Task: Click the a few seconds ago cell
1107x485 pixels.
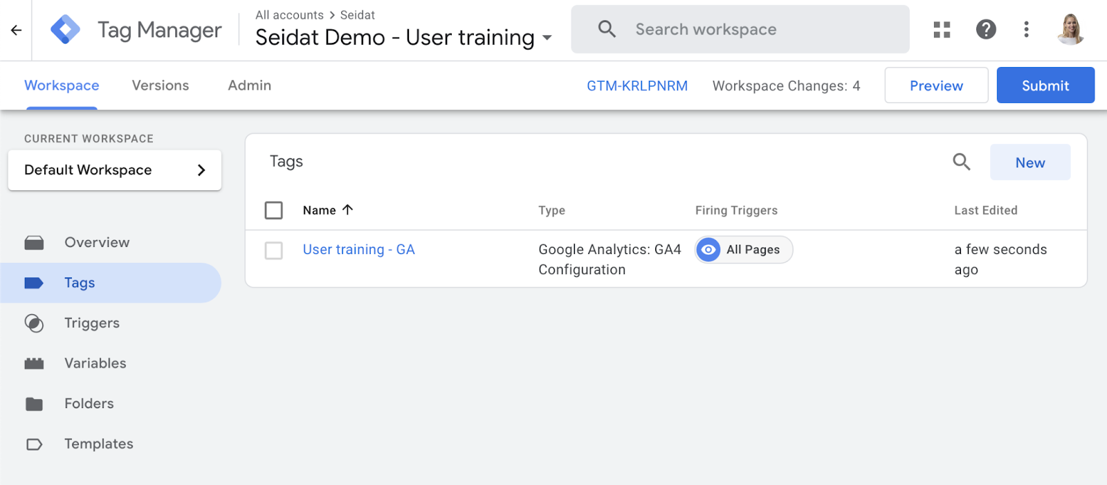Action: click(1000, 259)
